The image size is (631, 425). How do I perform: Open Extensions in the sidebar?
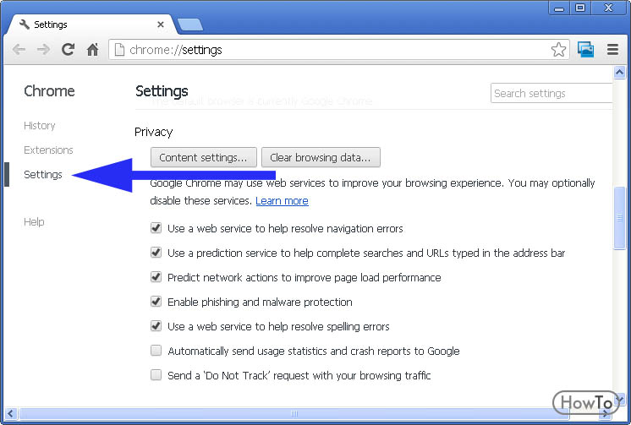(48, 150)
